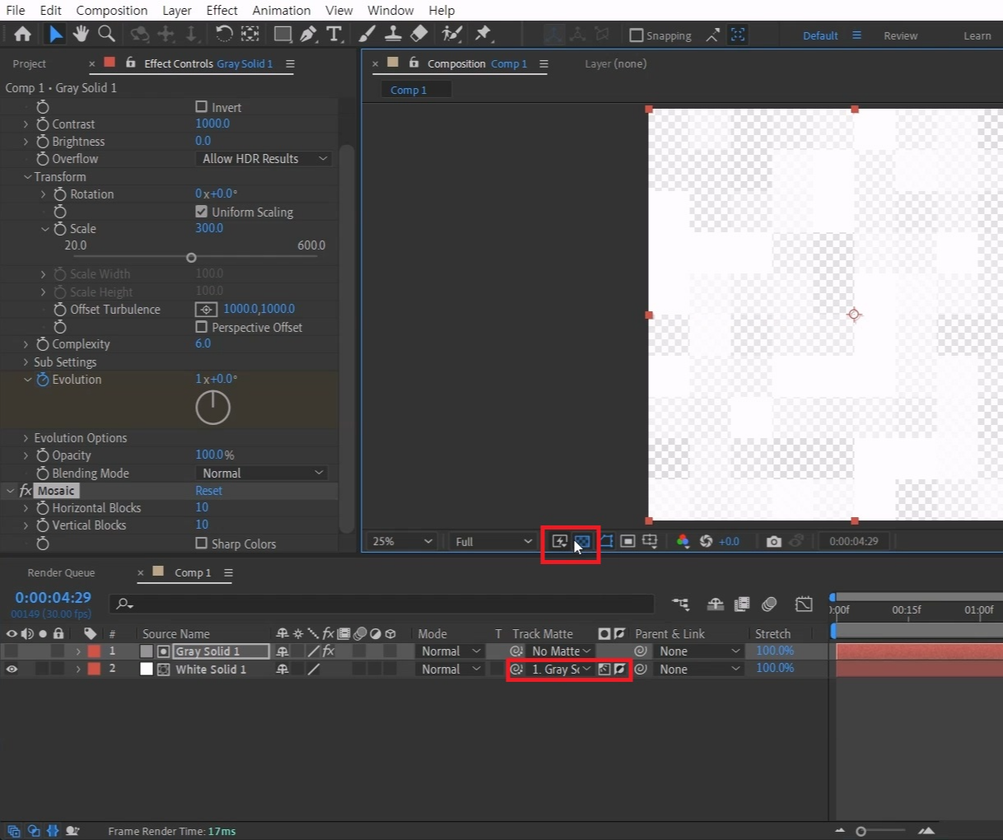Click the Home icon in the toolbar
1003x840 pixels.
click(23, 34)
